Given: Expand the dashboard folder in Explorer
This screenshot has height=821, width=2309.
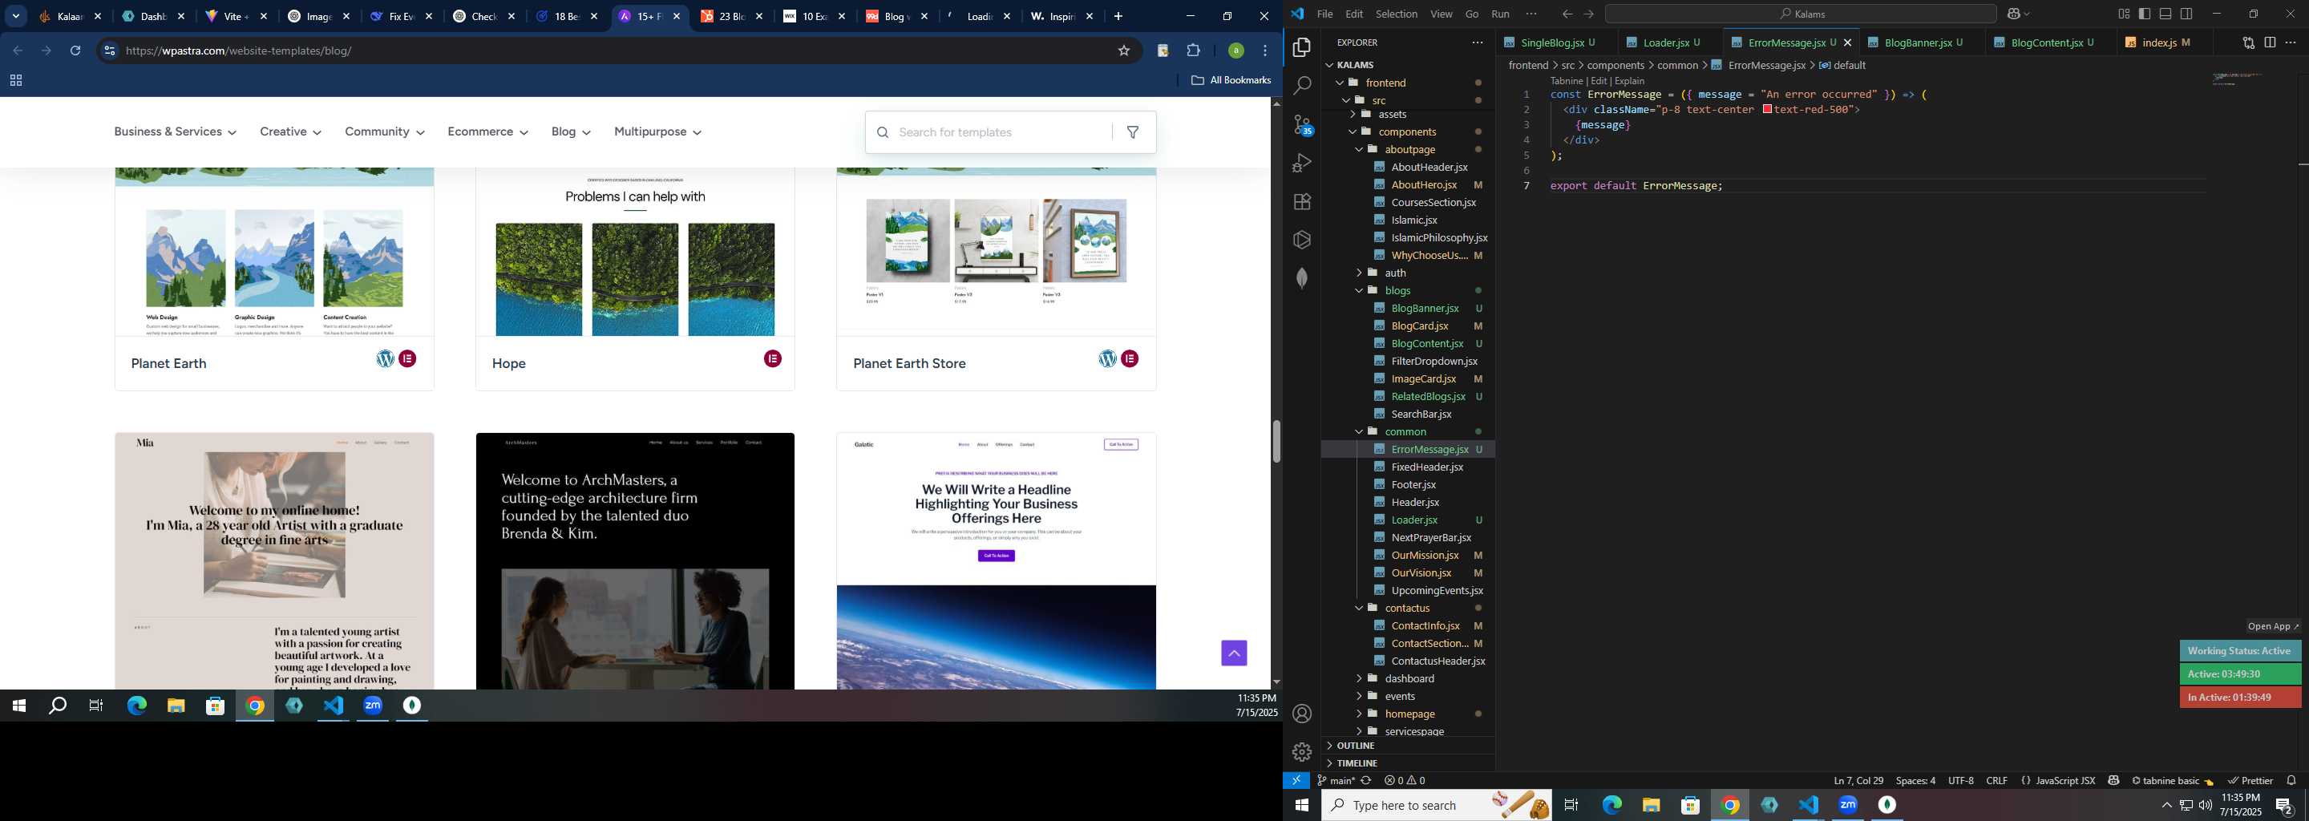Looking at the screenshot, I should [x=1409, y=678].
